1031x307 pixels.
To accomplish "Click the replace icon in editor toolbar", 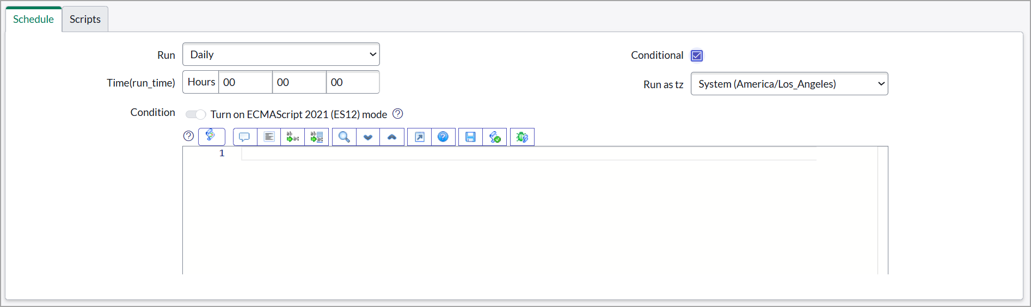I will pyautogui.click(x=293, y=137).
